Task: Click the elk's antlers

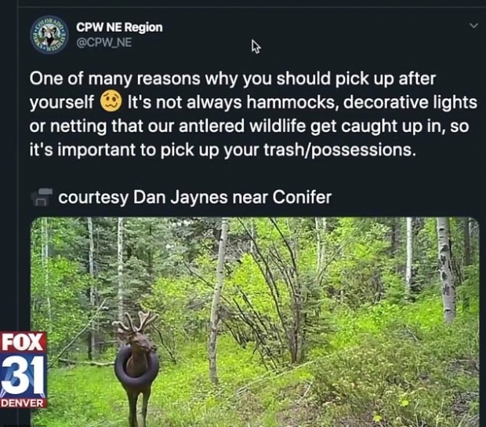Action: coord(135,322)
